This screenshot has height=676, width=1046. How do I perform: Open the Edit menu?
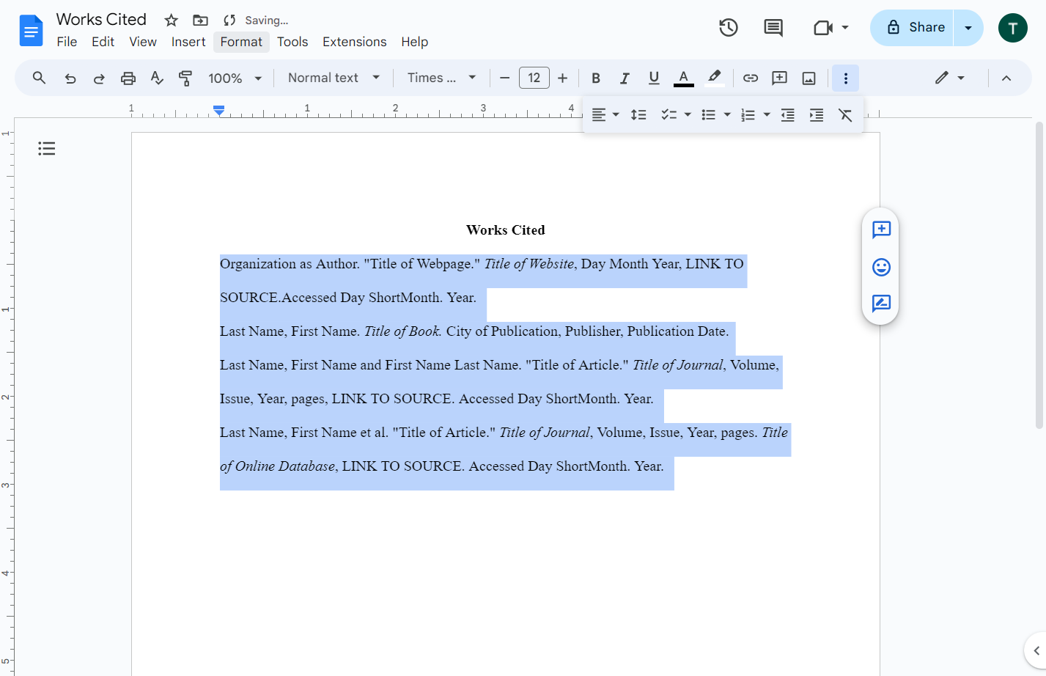click(103, 42)
